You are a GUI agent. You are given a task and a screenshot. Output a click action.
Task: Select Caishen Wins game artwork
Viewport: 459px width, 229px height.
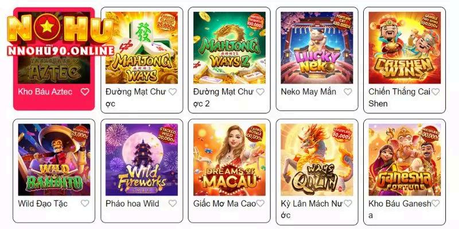[x=404, y=48]
